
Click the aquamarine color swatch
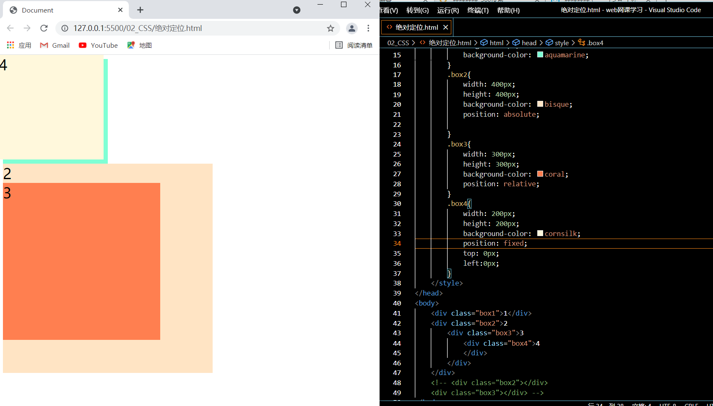(540, 54)
